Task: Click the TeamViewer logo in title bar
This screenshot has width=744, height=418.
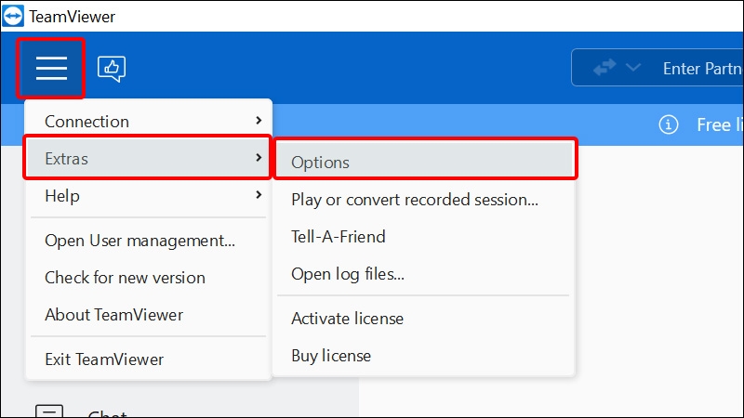Action: 13,16
